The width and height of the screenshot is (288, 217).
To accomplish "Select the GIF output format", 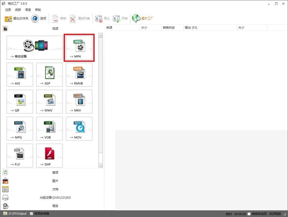I will click(20, 102).
